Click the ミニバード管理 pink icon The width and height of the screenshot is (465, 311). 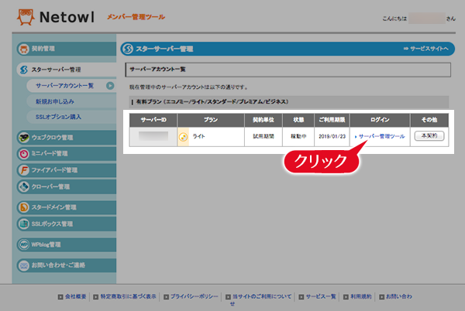pos(24,154)
